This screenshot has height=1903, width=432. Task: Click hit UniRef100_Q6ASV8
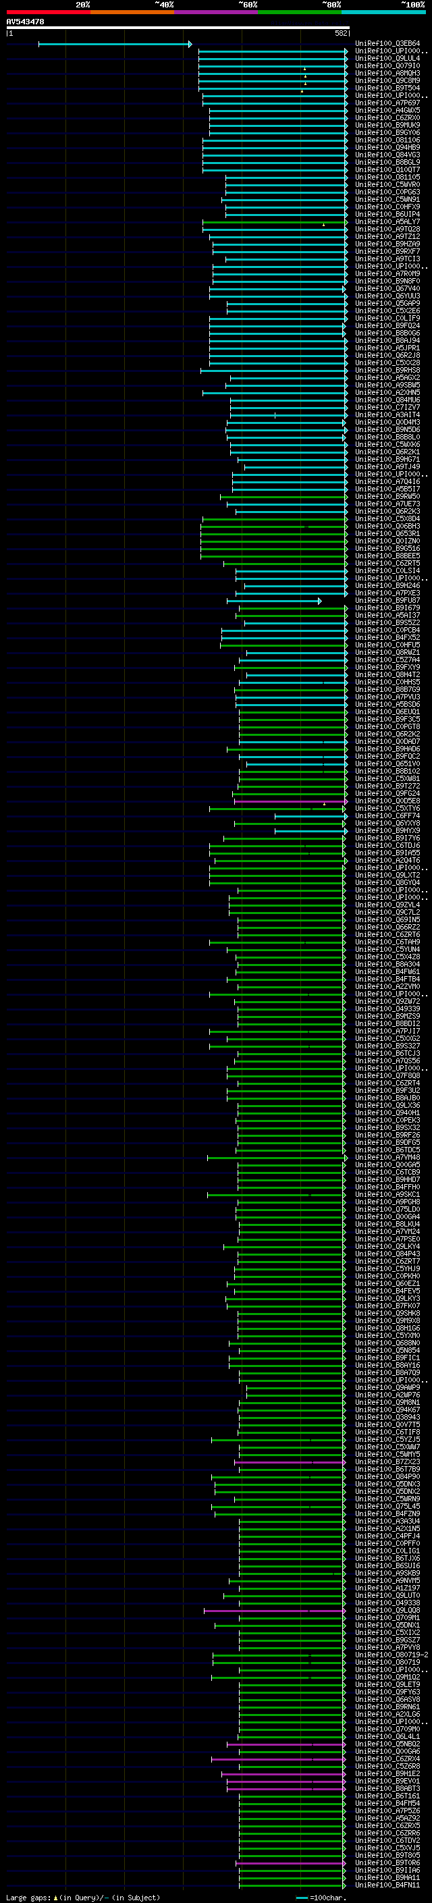[x=387, y=1698]
